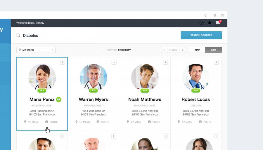
Task: Open the browser hamburger menu icon
Action: [223, 15]
